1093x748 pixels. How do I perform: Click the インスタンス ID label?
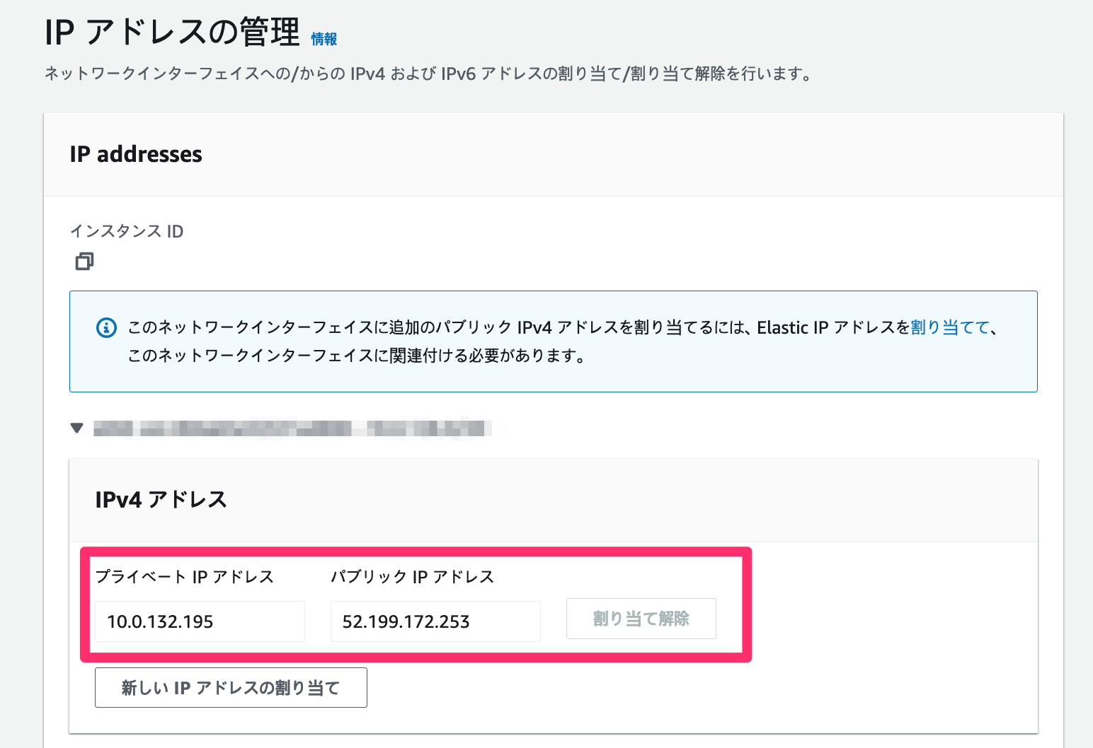pyautogui.click(x=126, y=231)
